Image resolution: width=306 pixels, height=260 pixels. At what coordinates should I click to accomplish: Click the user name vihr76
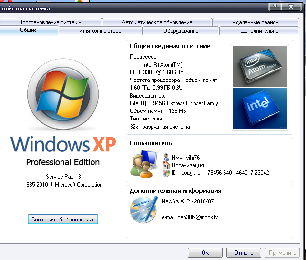point(193,157)
